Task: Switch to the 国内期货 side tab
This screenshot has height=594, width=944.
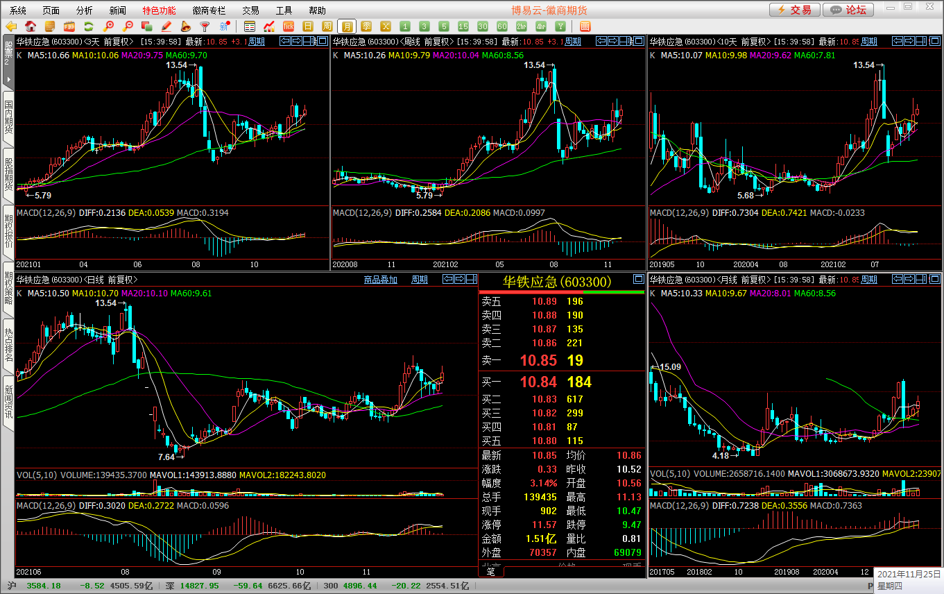Action: coord(8,118)
